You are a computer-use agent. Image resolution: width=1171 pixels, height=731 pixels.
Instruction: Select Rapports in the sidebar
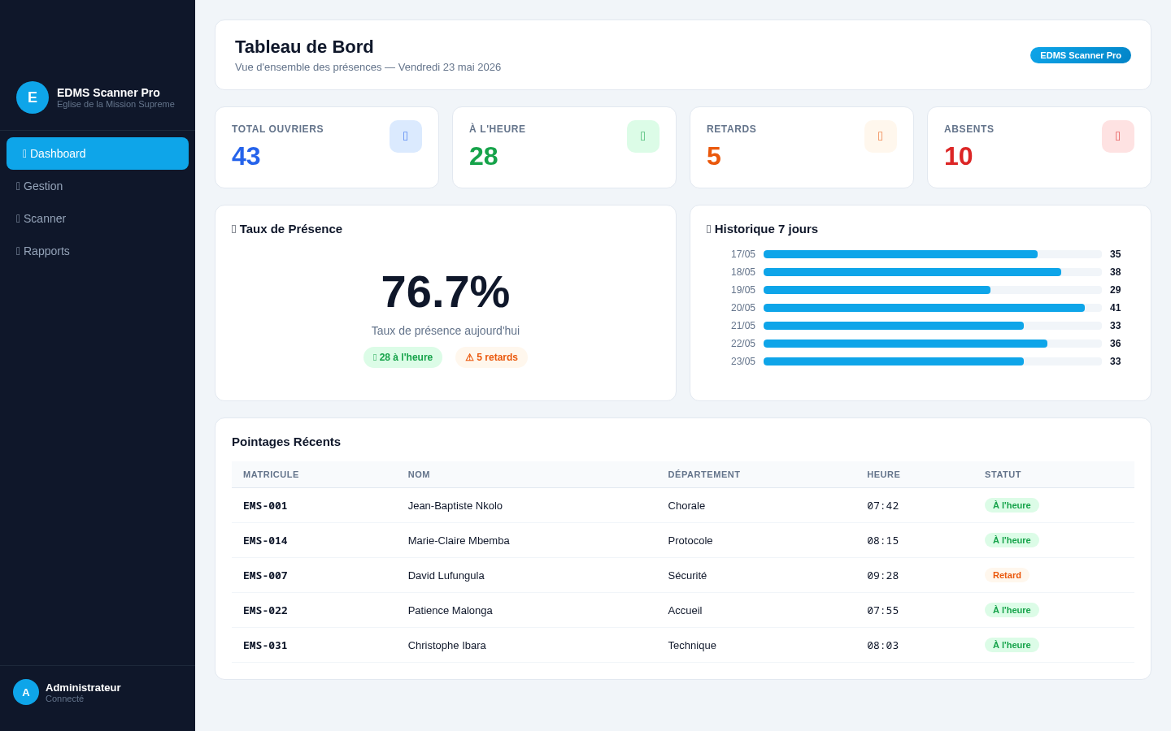coord(98,251)
